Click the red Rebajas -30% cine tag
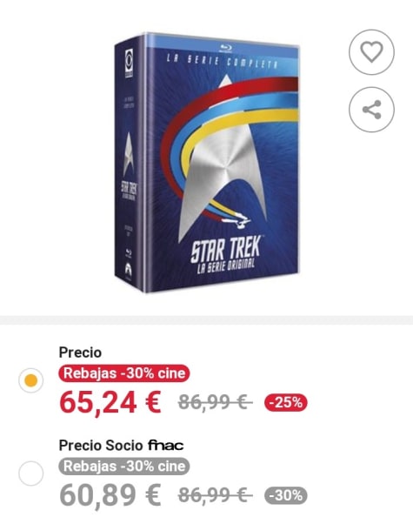413x524 pixels. point(124,373)
